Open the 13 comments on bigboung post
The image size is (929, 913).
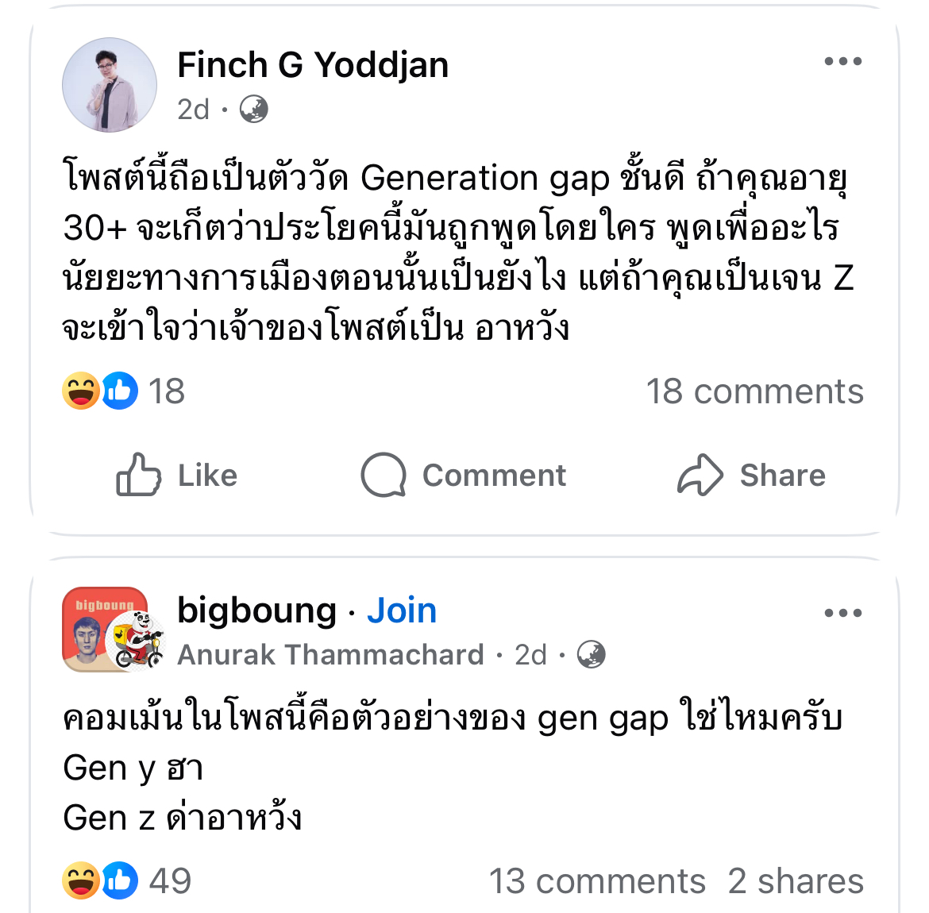click(x=596, y=881)
